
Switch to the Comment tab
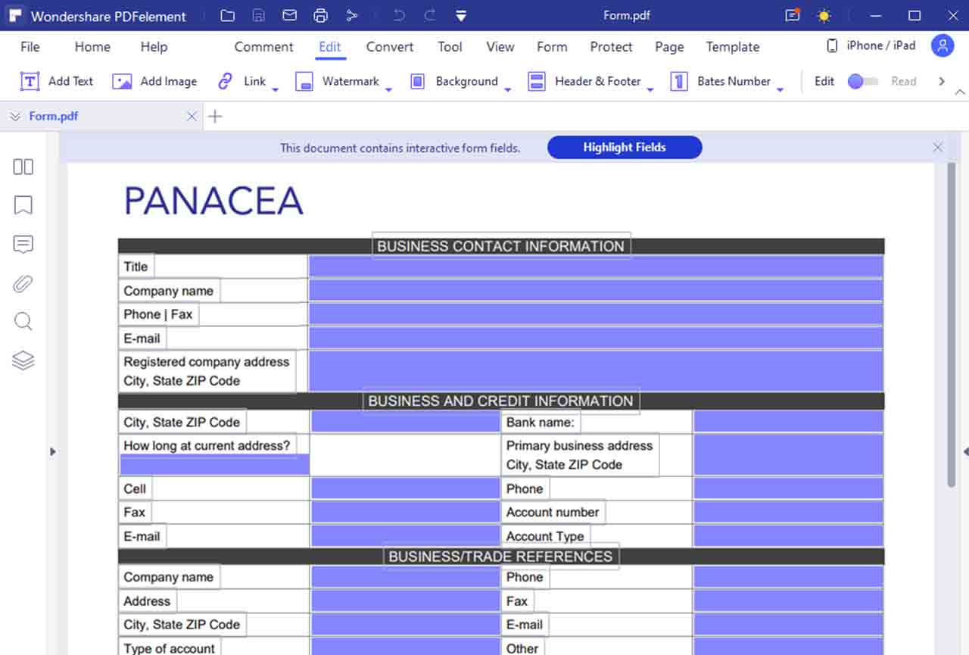click(x=264, y=47)
